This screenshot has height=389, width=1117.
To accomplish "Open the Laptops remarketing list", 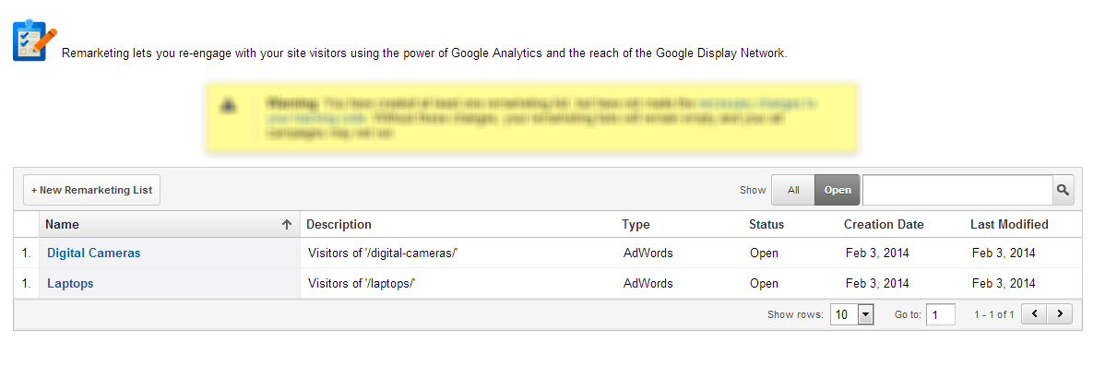I will pos(70,284).
